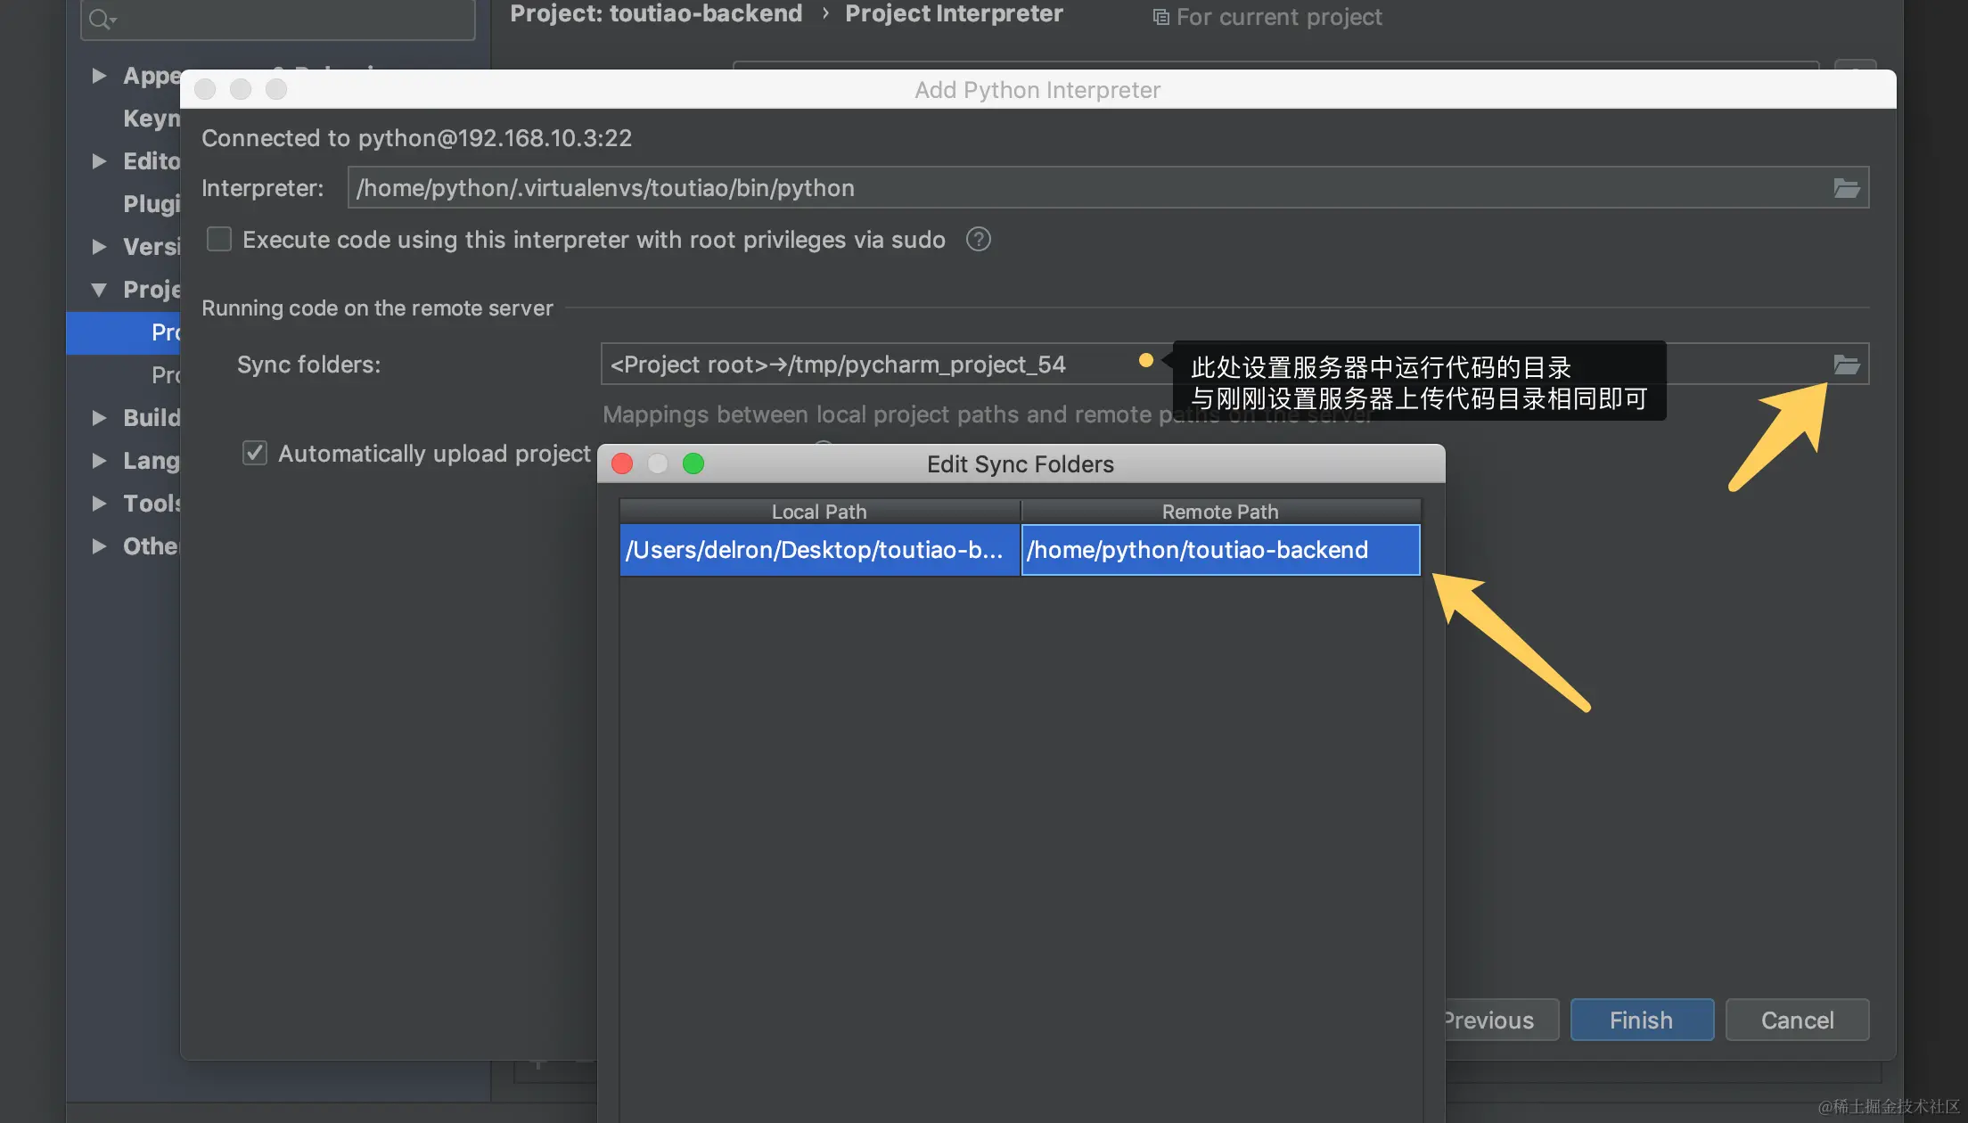Click the copy icon beside For current project
1968x1123 pixels.
coord(1160,17)
